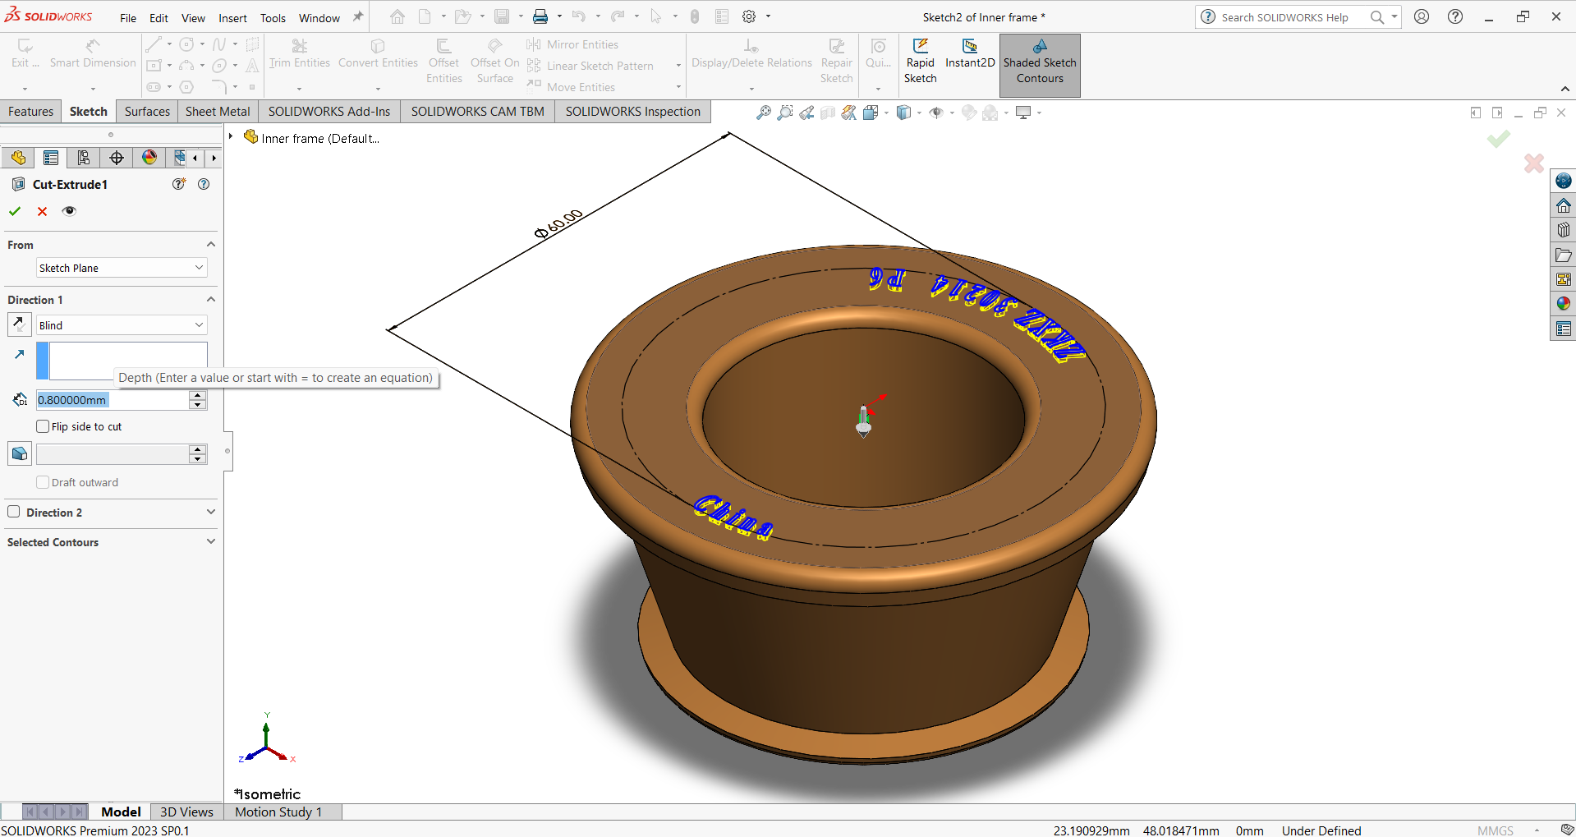Click the depth value field 0.800000mm
This screenshot has height=837, width=1576.
pos(112,400)
